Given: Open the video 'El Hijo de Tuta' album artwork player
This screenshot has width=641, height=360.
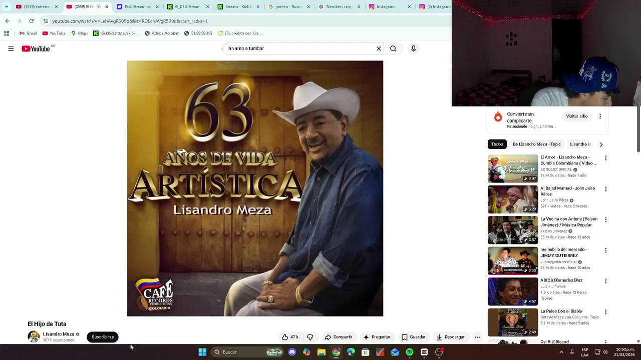Looking at the screenshot, I should [x=255, y=188].
